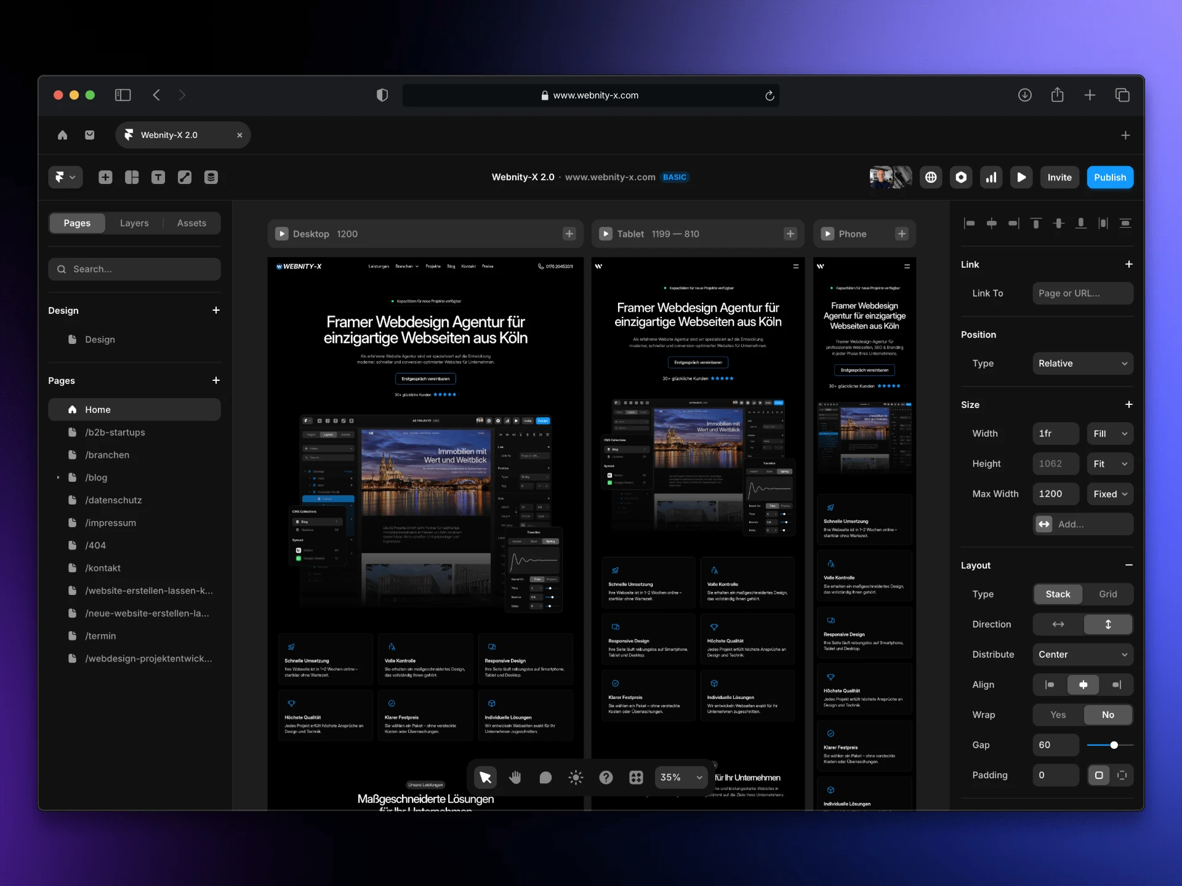Set Wrap to No
Screen dimensions: 1182x886
tap(1108, 714)
